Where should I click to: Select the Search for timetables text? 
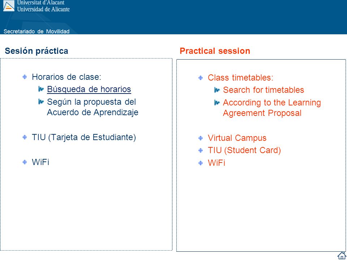click(x=264, y=90)
